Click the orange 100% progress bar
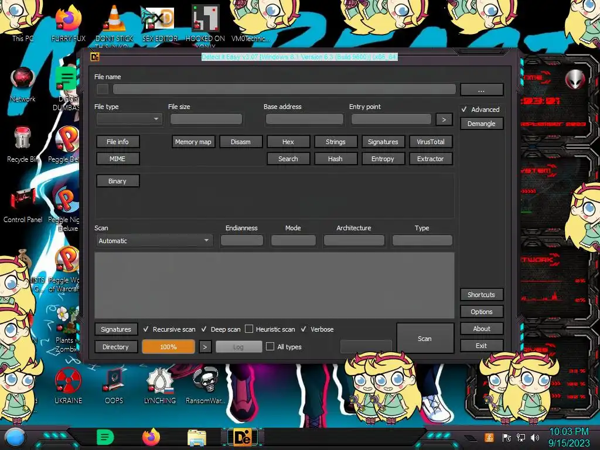The image size is (600, 450). point(168,347)
